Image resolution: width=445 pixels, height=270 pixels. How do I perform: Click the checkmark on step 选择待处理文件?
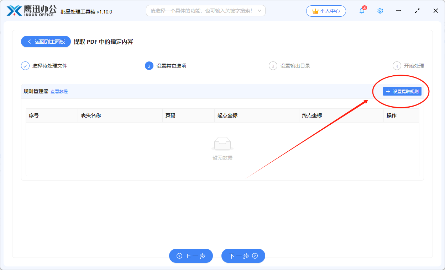pos(25,65)
